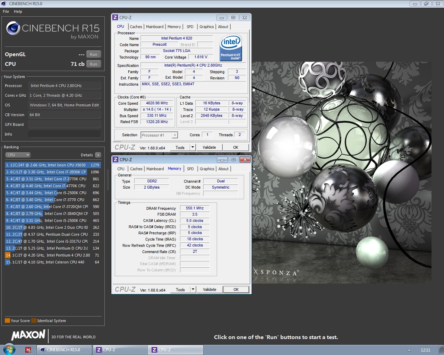Open About tab in lower CPU-Z window
This screenshot has height=355, width=444.
(223, 169)
